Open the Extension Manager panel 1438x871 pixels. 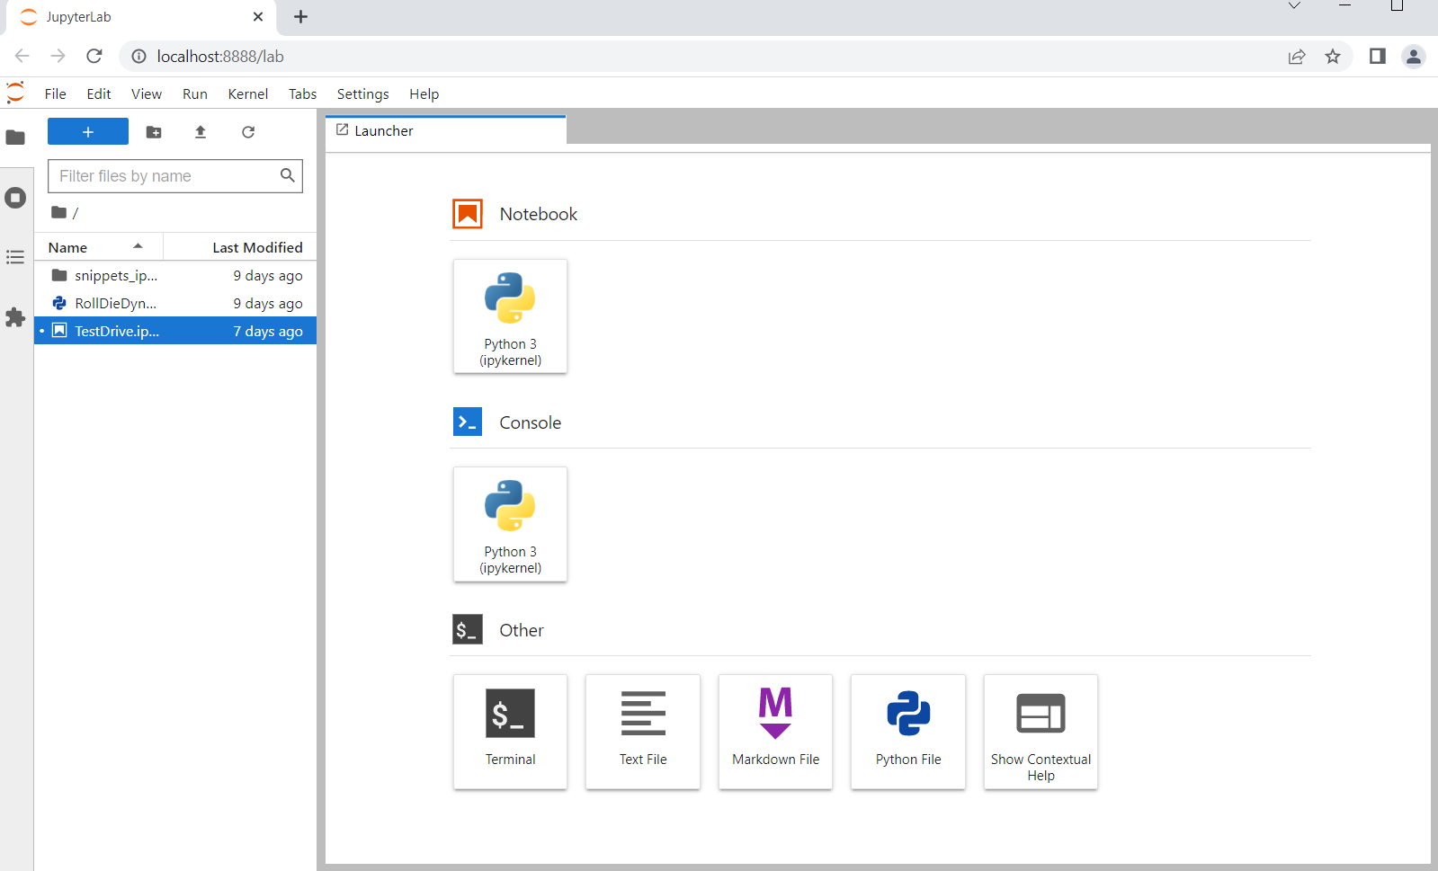click(15, 317)
